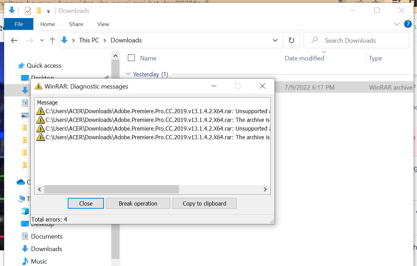Click the Total errors: 4 status text

point(49,219)
